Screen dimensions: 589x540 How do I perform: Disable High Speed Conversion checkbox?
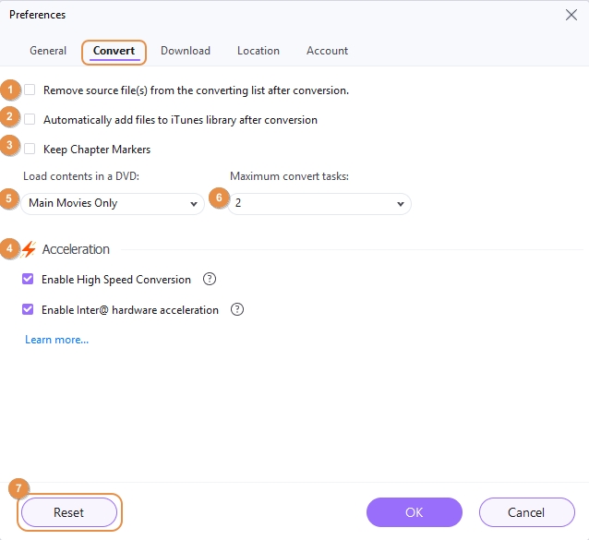(29, 280)
